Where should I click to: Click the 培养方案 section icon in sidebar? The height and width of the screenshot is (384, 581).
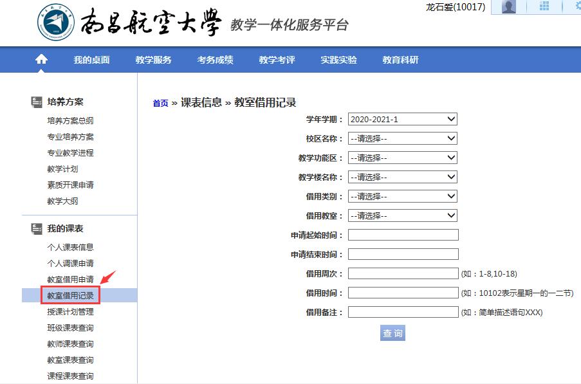point(37,102)
